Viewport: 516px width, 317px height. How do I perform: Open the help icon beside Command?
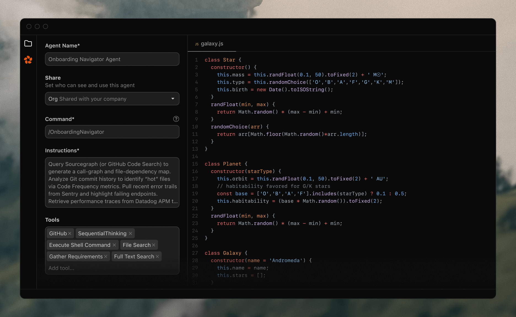click(x=176, y=119)
